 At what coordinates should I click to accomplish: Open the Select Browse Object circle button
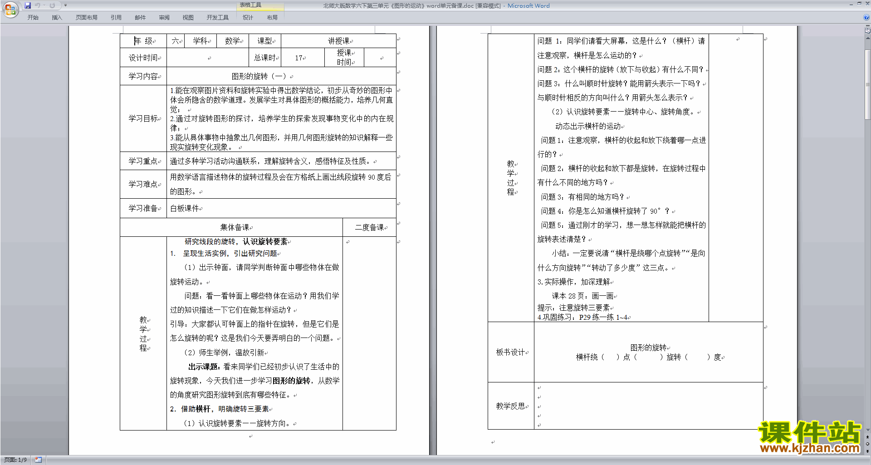click(868, 444)
